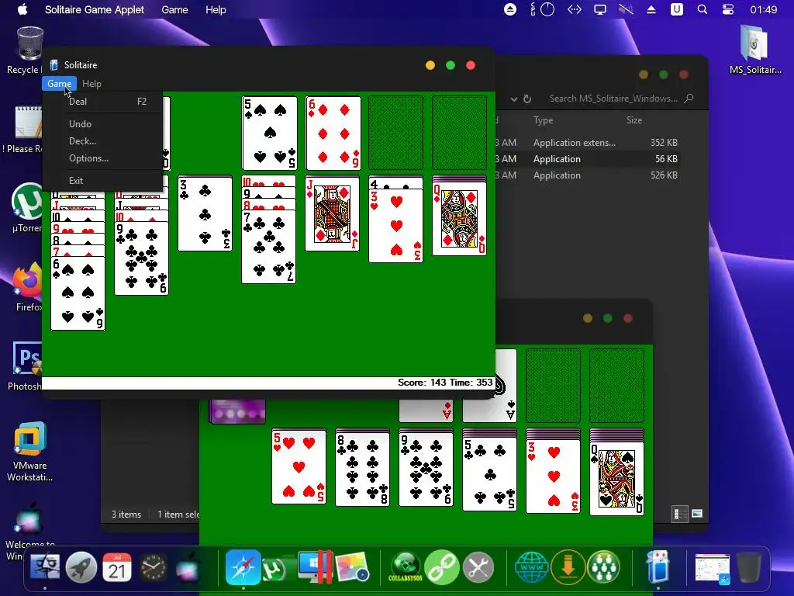The width and height of the screenshot is (794, 596).
Task: Select the 56 KB Application file row
Action: (588, 158)
